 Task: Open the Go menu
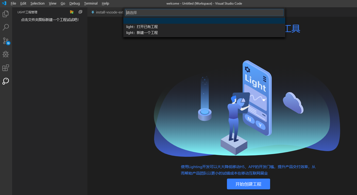[x=63, y=4]
